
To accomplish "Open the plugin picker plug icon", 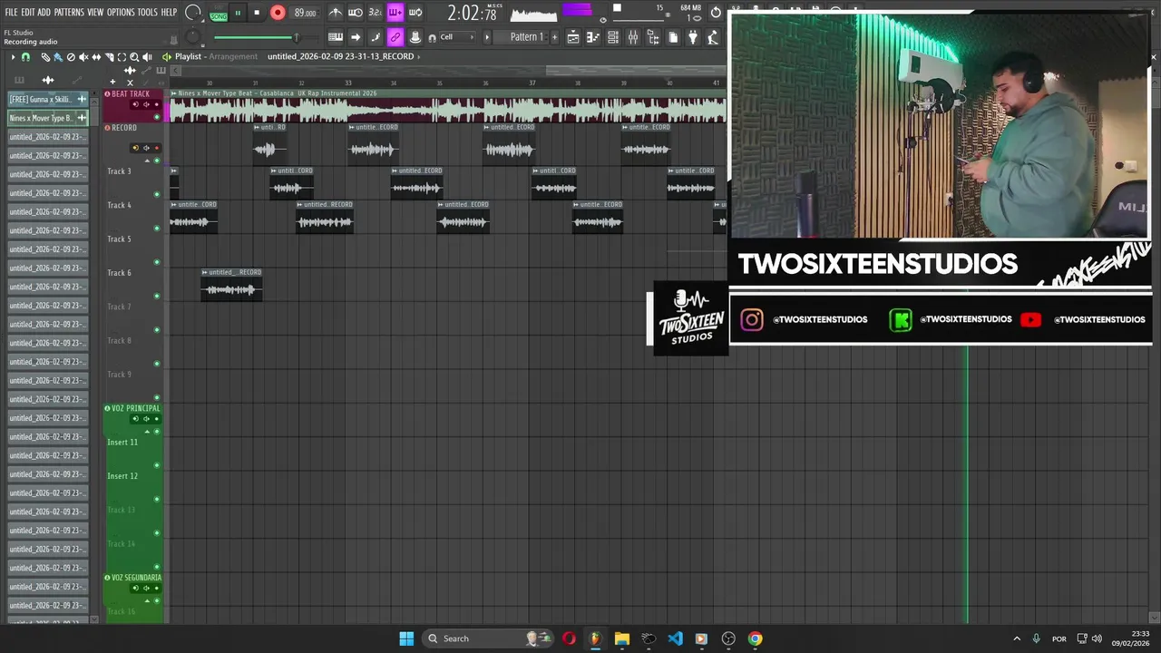I will (693, 37).
